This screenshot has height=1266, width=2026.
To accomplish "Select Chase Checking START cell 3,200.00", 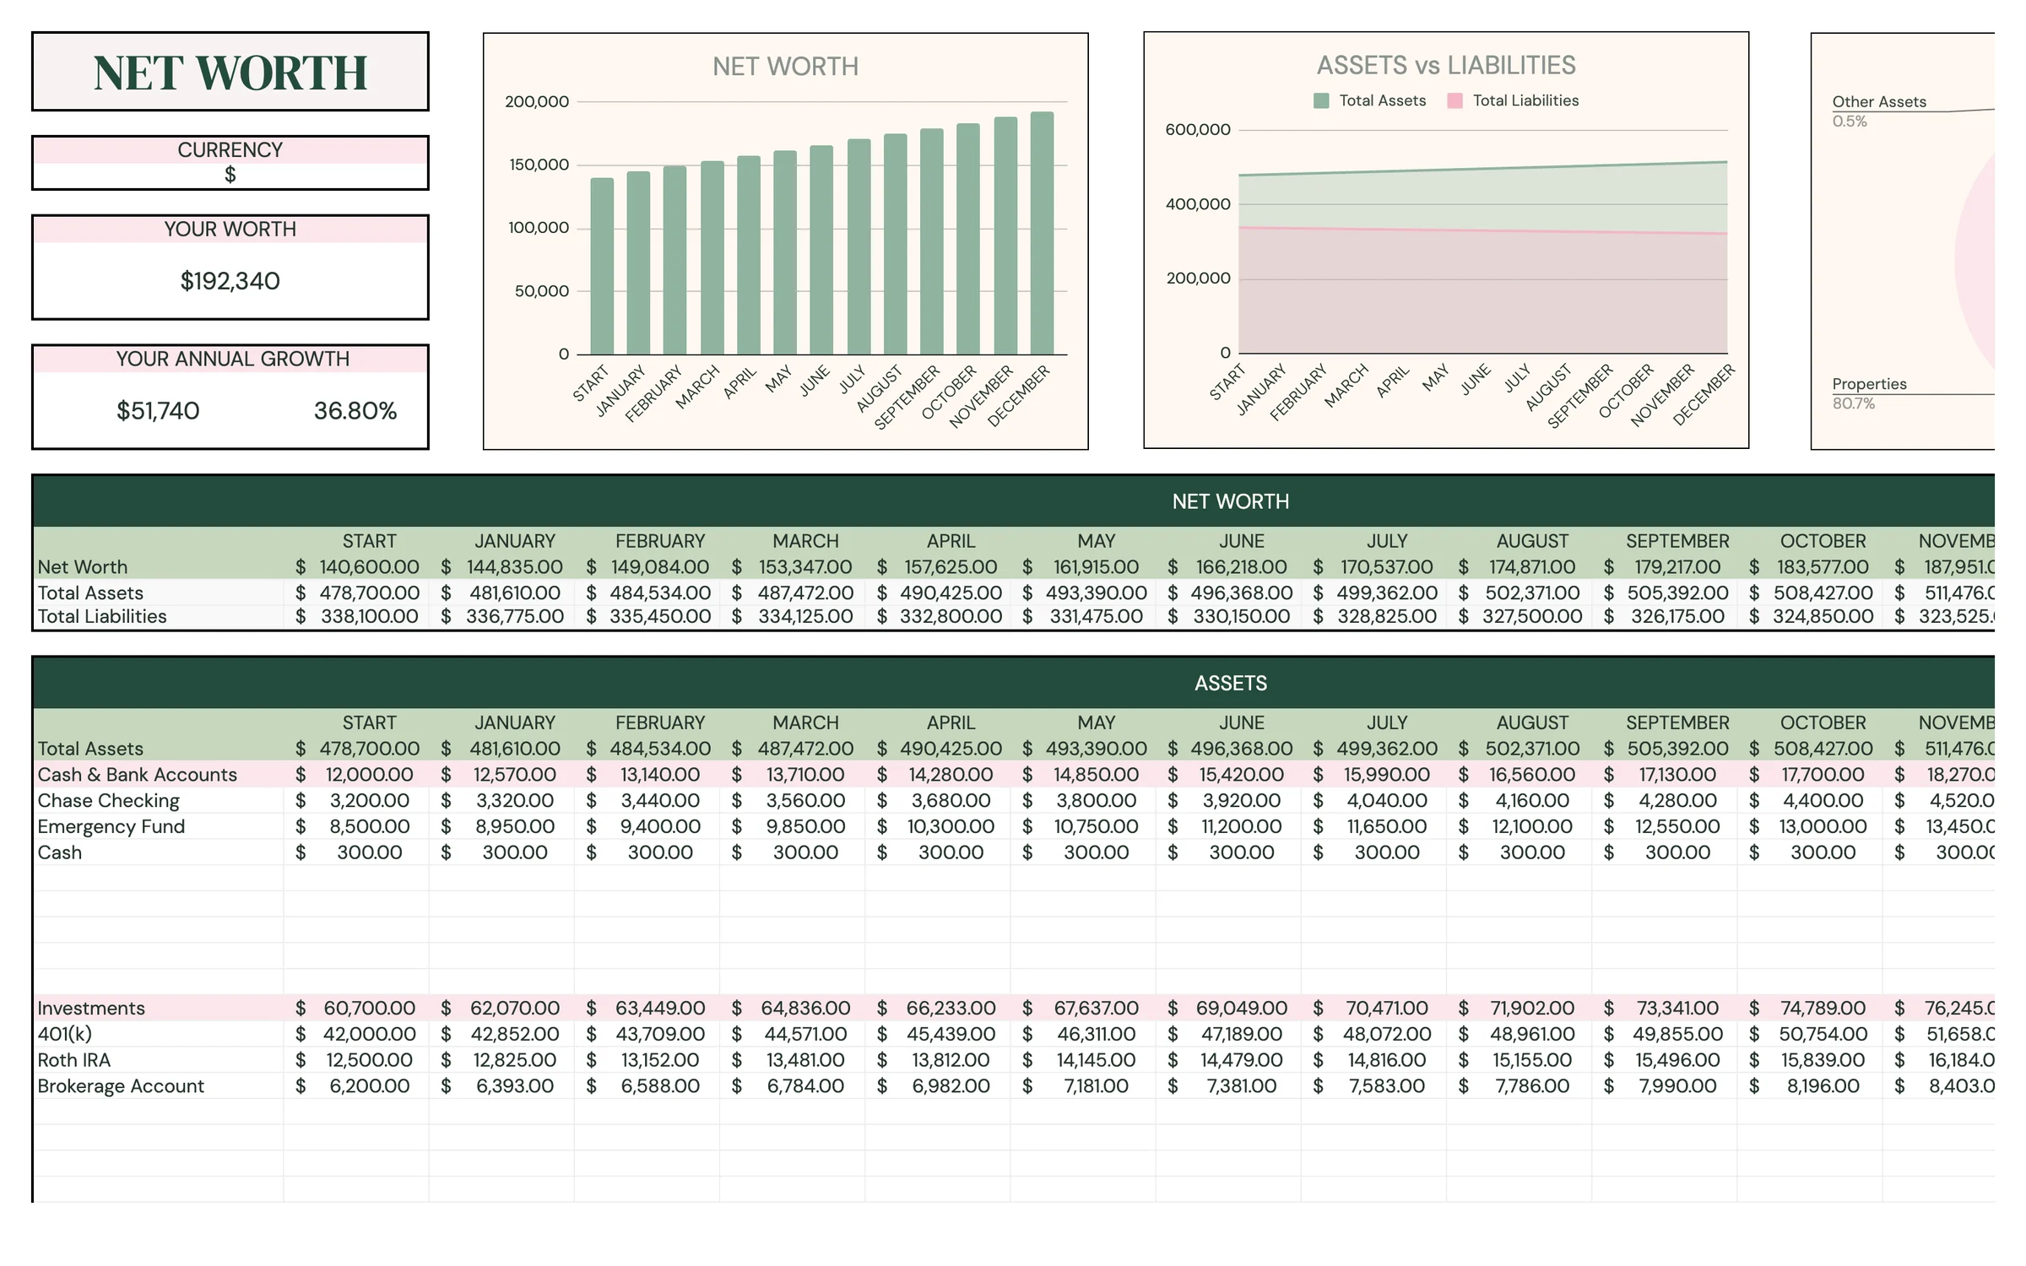I will coord(357,800).
